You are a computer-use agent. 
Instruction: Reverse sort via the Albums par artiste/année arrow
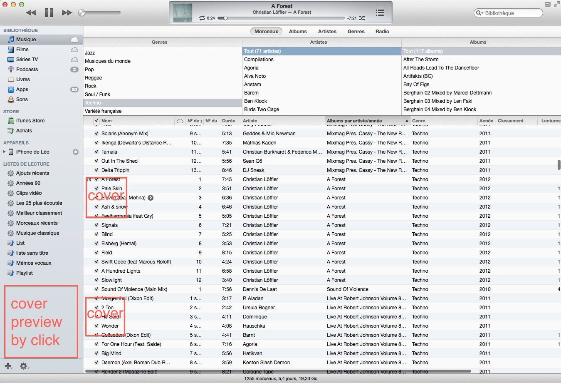(406, 121)
